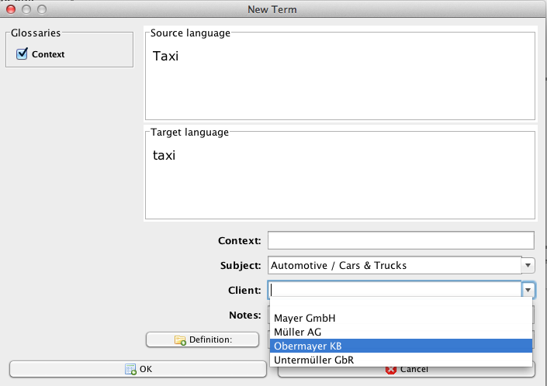Minimize the New Term dialog

pyautogui.click(x=26, y=9)
